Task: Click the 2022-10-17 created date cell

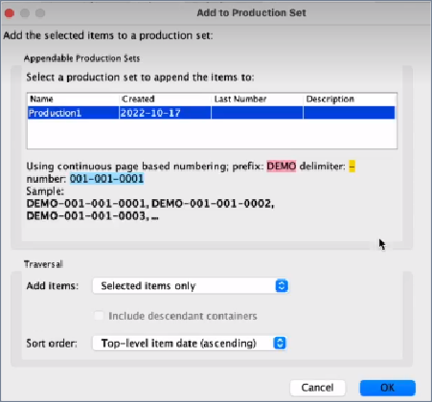Action: pos(165,113)
